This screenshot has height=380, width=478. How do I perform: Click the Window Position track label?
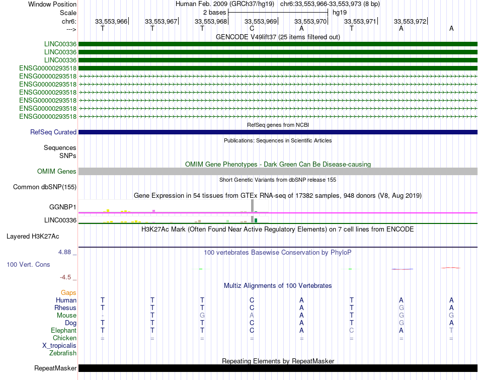pos(52,4)
